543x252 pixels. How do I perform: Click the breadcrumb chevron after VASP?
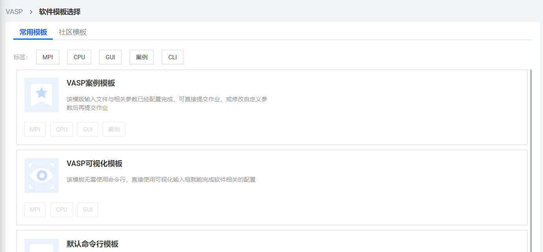pos(31,12)
